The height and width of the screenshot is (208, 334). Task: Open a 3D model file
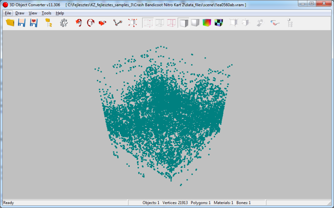tap(9, 23)
